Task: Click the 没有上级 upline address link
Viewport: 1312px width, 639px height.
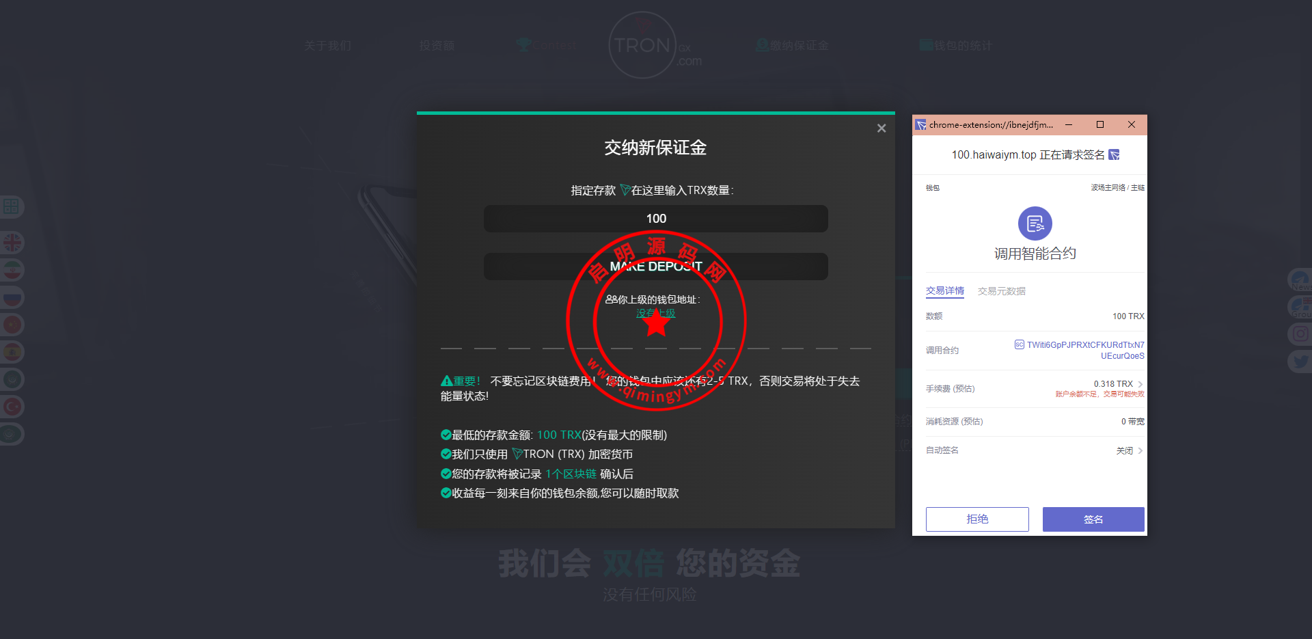Action: click(x=655, y=313)
